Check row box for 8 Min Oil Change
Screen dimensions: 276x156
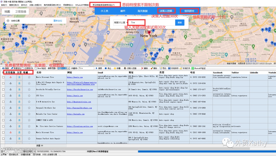[x=3, y=83]
